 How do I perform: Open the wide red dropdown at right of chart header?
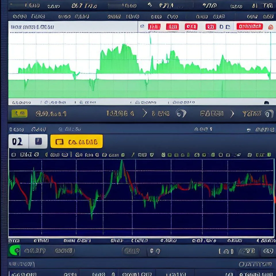tap(250, 27)
